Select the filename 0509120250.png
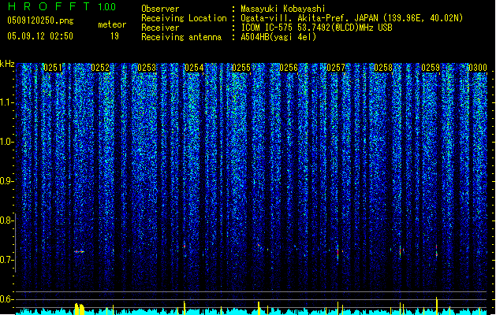496x315 pixels. click(40, 20)
